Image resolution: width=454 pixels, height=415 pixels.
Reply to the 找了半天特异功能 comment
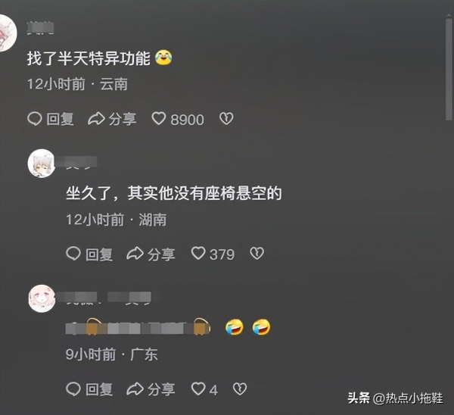pyautogui.click(x=51, y=119)
